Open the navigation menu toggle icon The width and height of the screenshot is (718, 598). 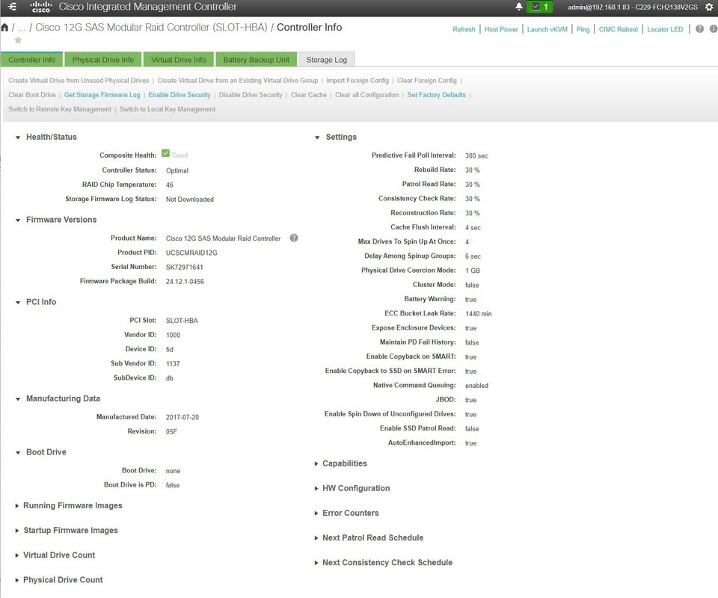[x=13, y=7]
